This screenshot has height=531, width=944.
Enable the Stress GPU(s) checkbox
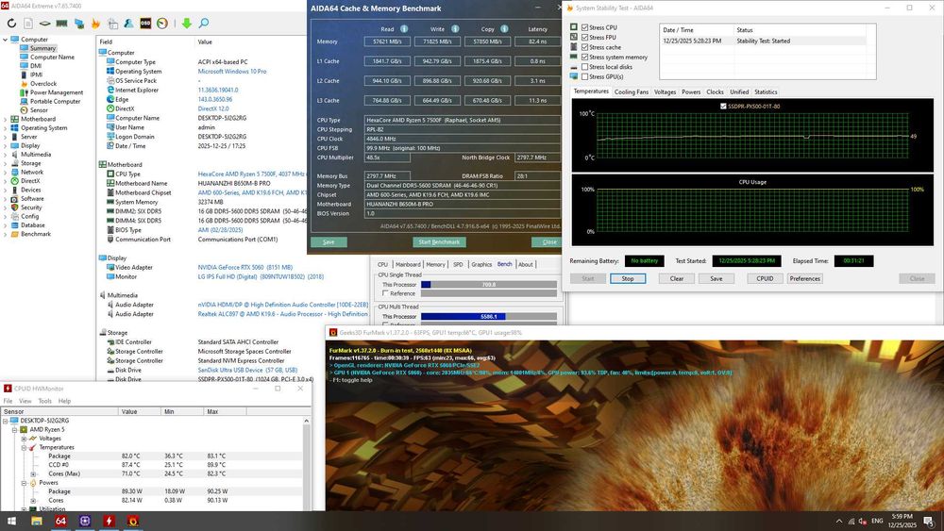click(x=584, y=77)
